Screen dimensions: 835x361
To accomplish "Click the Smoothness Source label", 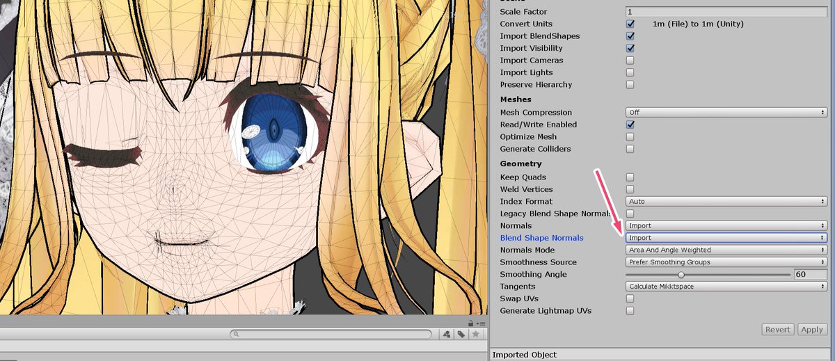I will pyautogui.click(x=538, y=262).
